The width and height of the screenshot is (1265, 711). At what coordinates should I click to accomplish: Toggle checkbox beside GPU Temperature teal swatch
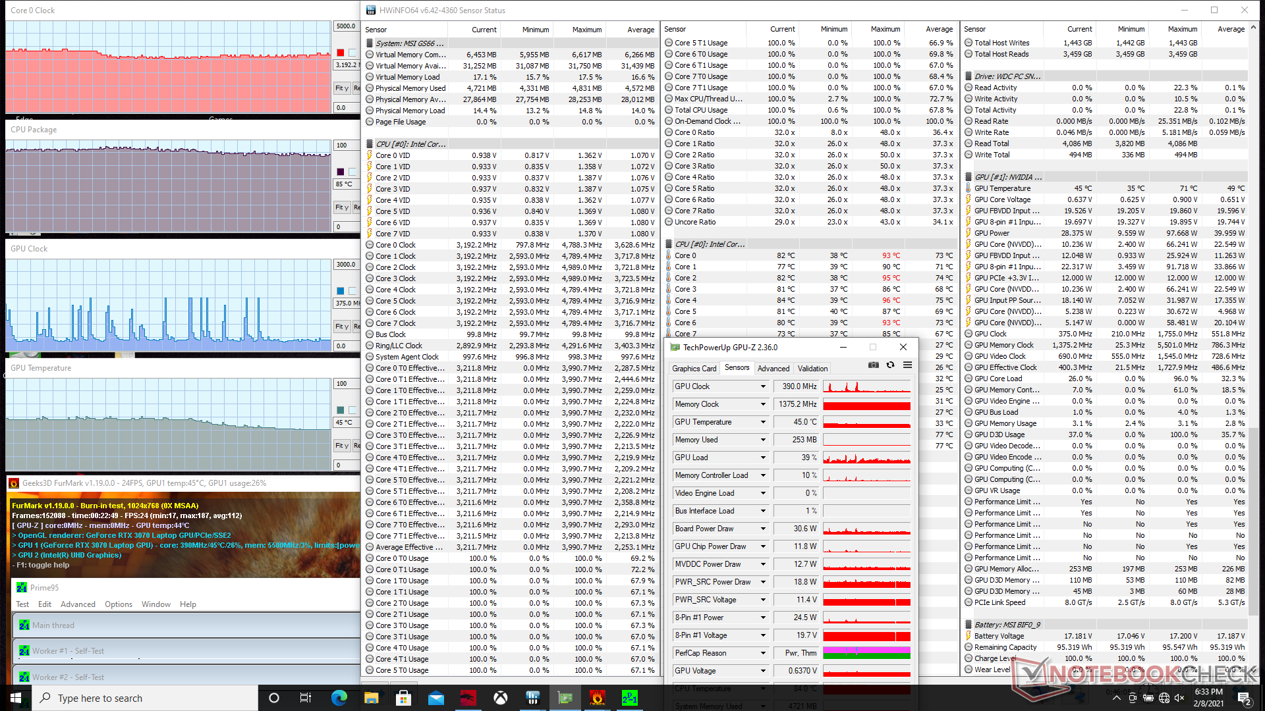(x=352, y=410)
